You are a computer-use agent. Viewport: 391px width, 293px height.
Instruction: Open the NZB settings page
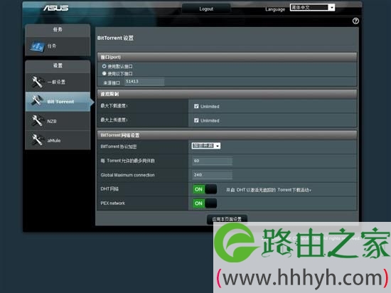(x=58, y=121)
